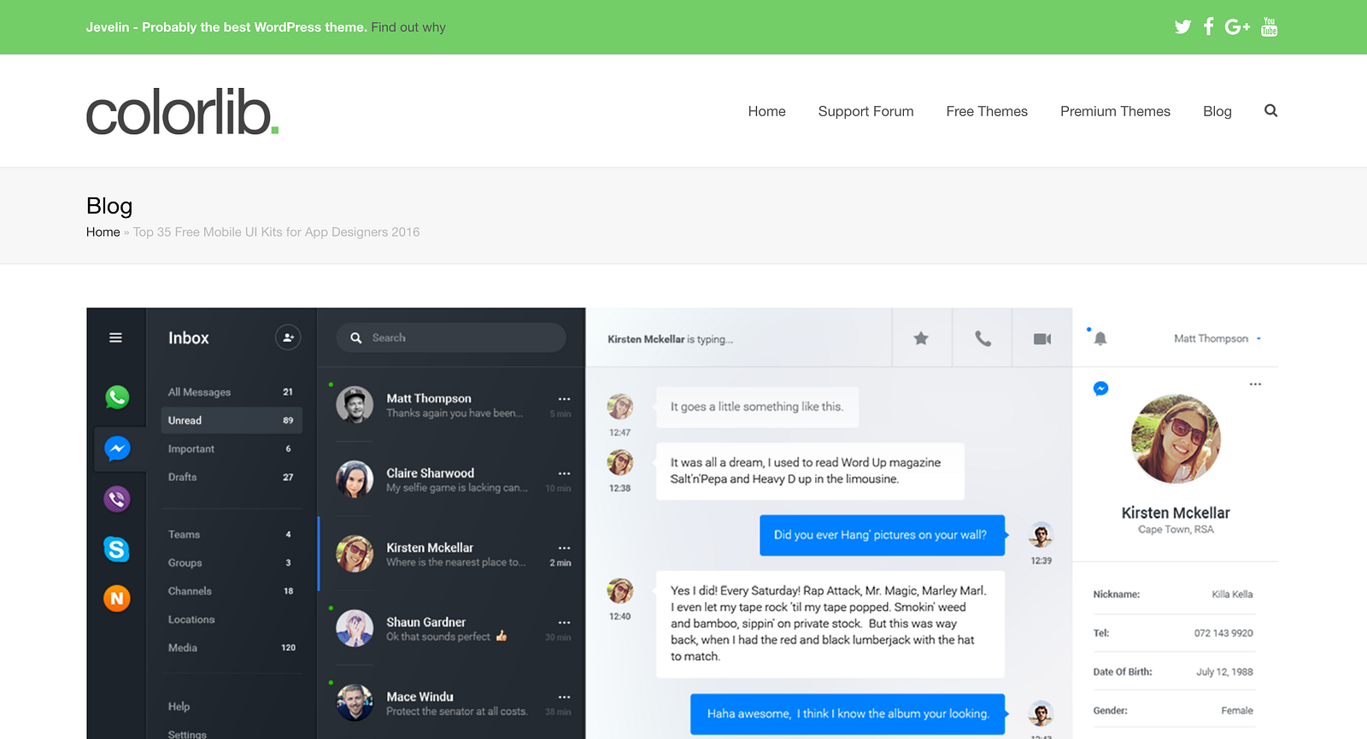The height and width of the screenshot is (739, 1367).
Task: Click the Kirsten Mckellar name in profile panel
Action: coord(1176,513)
